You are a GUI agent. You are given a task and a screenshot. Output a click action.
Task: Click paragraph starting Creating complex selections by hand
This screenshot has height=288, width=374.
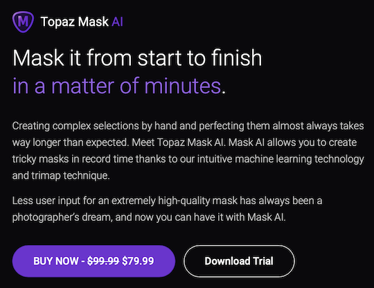point(188,151)
